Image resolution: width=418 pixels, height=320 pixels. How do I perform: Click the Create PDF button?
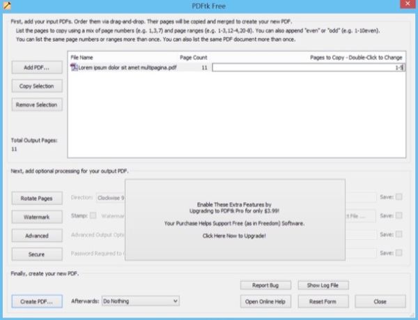point(37,302)
